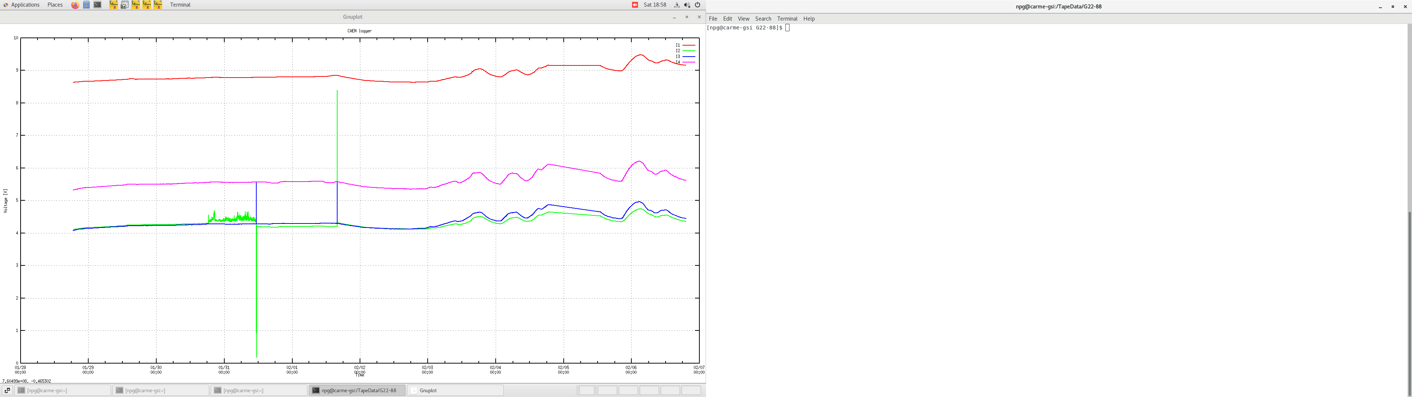Click the network status question-mark icon
The image size is (1412, 397).
coord(677,5)
